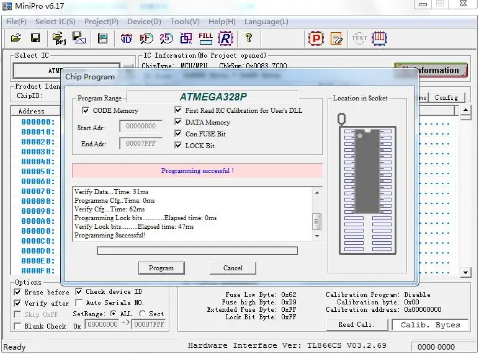Image resolution: width=479 pixels, height=354 pixels.
Task: Click the red chip icon beside TEST
Action: pyautogui.click(x=380, y=38)
